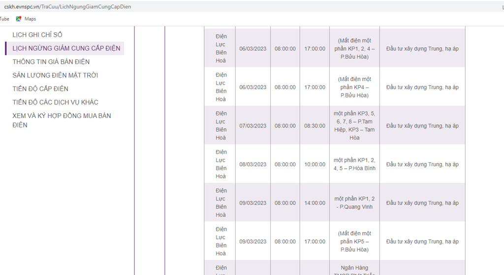The height and width of the screenshot is (275, 504).
Task: Select the 08/03/2023 date cell
Action: click(253, 164)
